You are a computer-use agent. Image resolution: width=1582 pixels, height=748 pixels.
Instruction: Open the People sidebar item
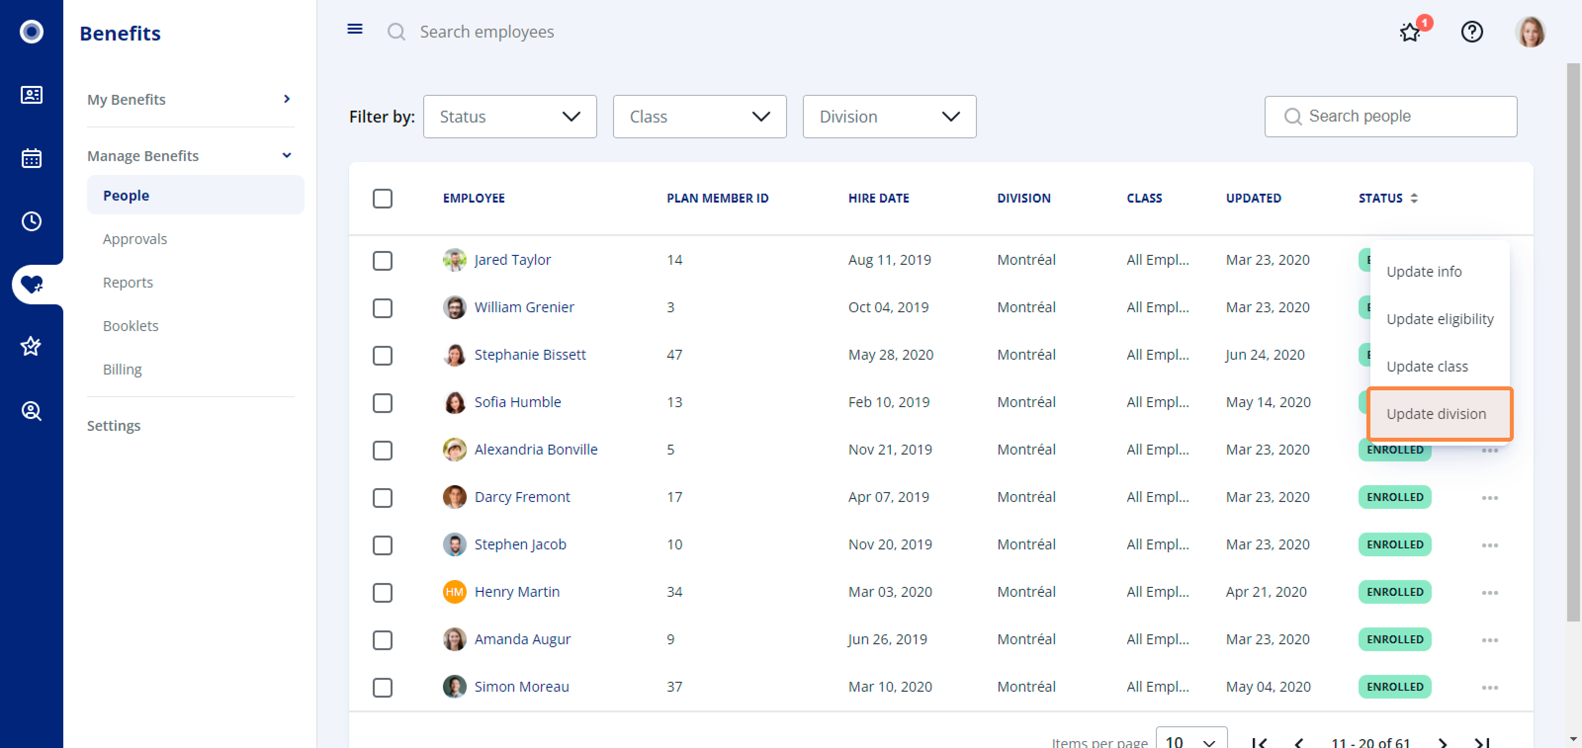pos(195,195)
